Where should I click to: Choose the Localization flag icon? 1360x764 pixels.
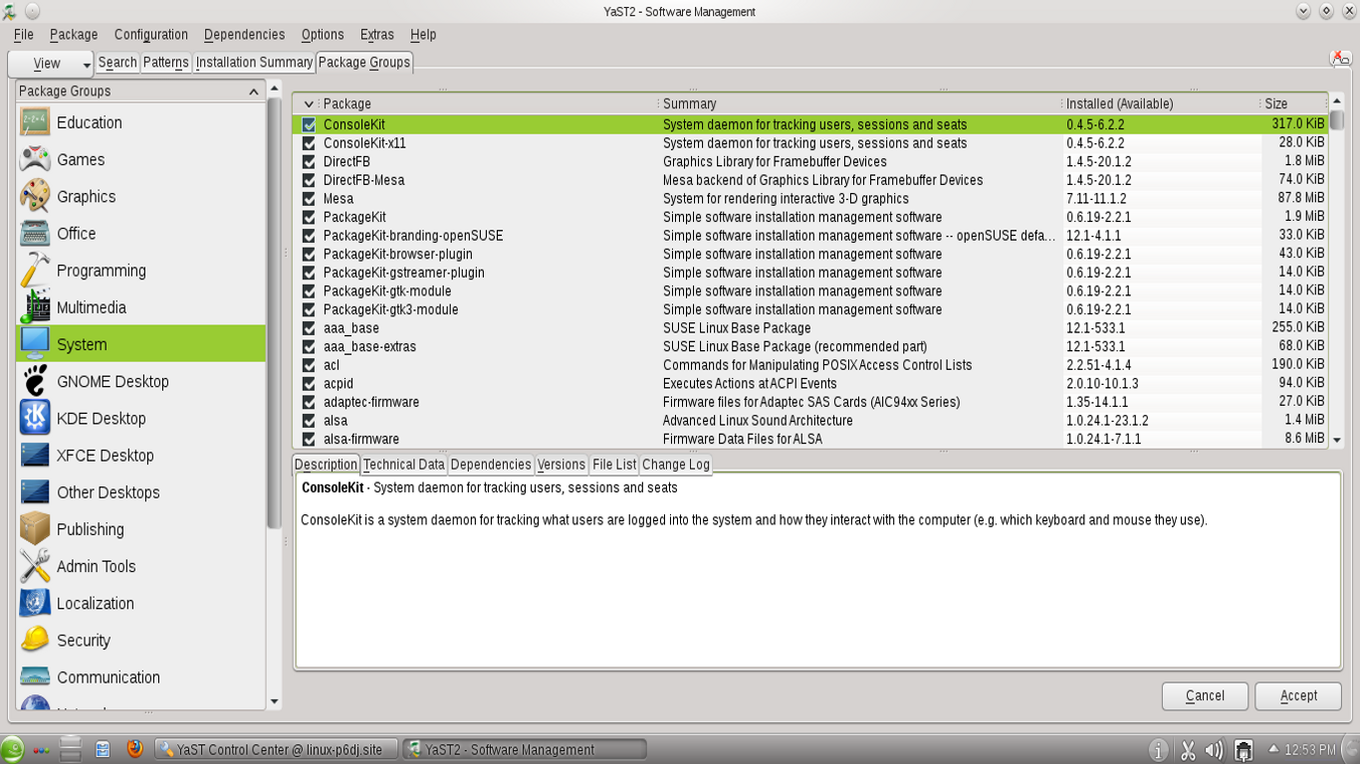[35, 603]
